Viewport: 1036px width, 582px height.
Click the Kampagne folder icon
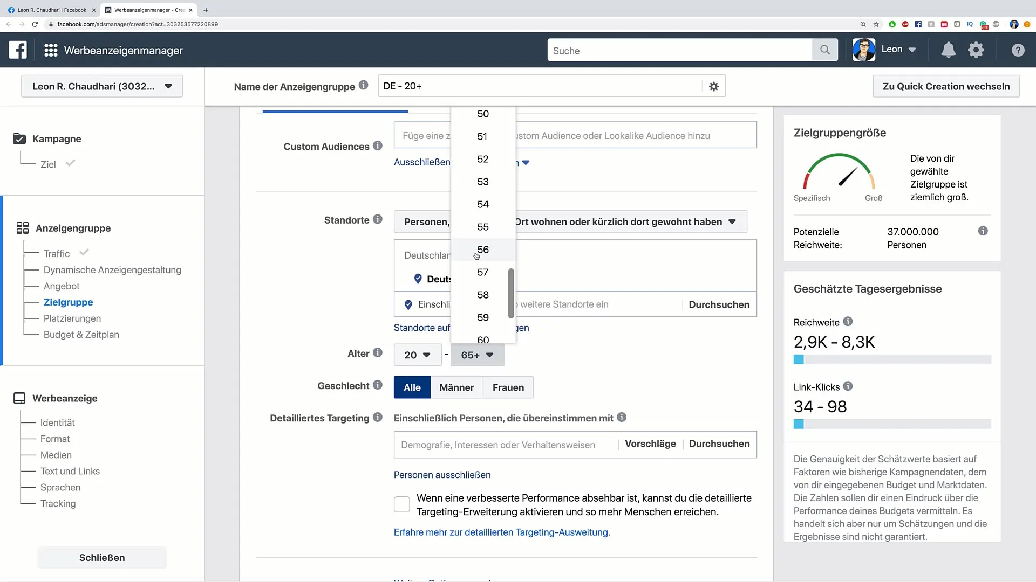(19, 138)
